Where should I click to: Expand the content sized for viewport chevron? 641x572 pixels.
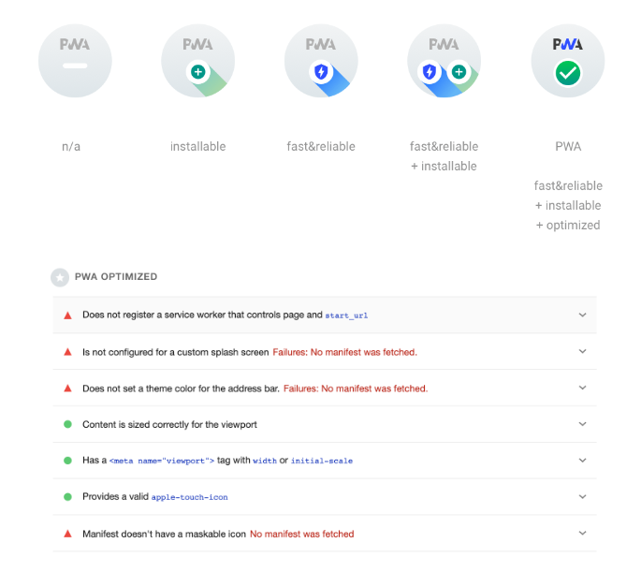click(x=583, y=424)
